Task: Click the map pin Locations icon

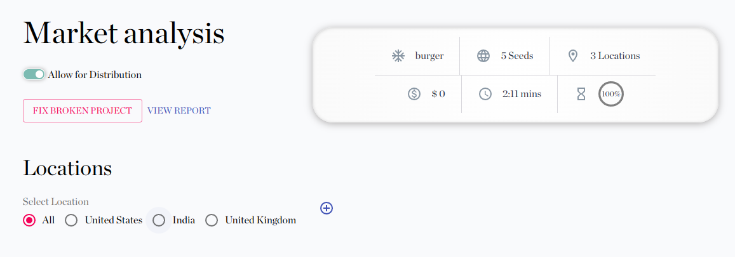Action: tap(572, 56)
